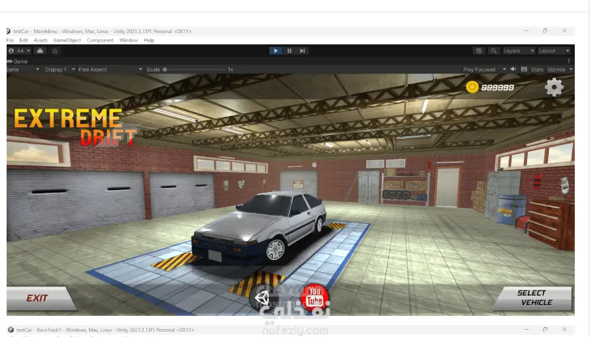Viewport: 590px width, 337px height.
Task: Toggle Gizmos in the Game view
Action: tap(556, 70)
